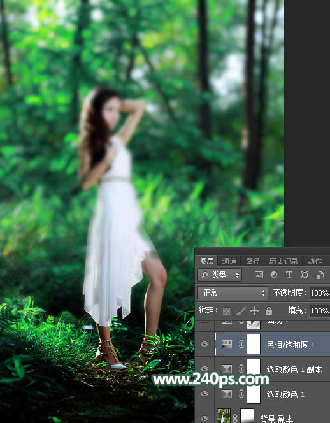
Task: Open the 类型 layer filter dropdown
Action: (220, 275)
